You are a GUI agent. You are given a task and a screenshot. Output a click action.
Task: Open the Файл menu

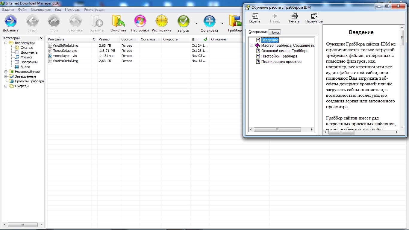click(x=22, y=10)
